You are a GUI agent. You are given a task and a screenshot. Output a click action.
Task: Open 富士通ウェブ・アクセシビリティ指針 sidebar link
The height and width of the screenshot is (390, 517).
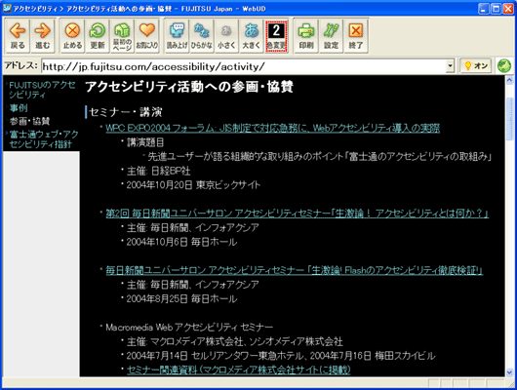44,139
